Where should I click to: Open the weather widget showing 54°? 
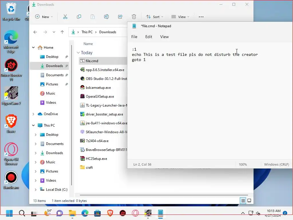click(x=47, y=213)
